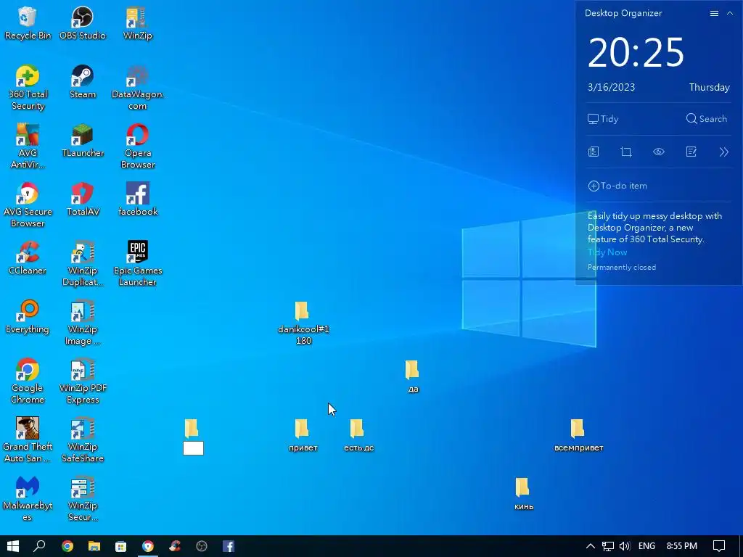Click the notes icon in Desktop Organizer
The width and height of the screenshot is (743, 557).
point(594,152)
